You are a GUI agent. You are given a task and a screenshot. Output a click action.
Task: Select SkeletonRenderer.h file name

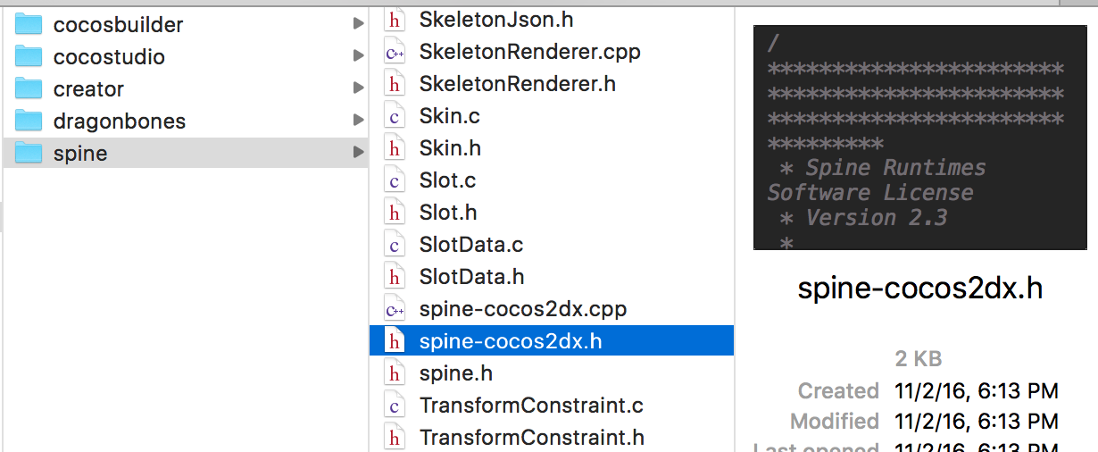(518, 84)
